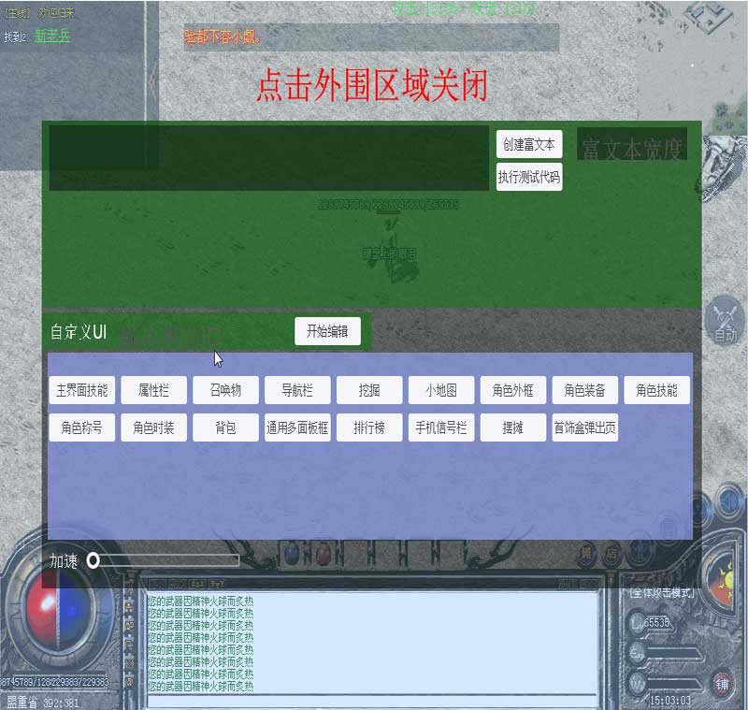Select the 角色装备 UI option

584,390
